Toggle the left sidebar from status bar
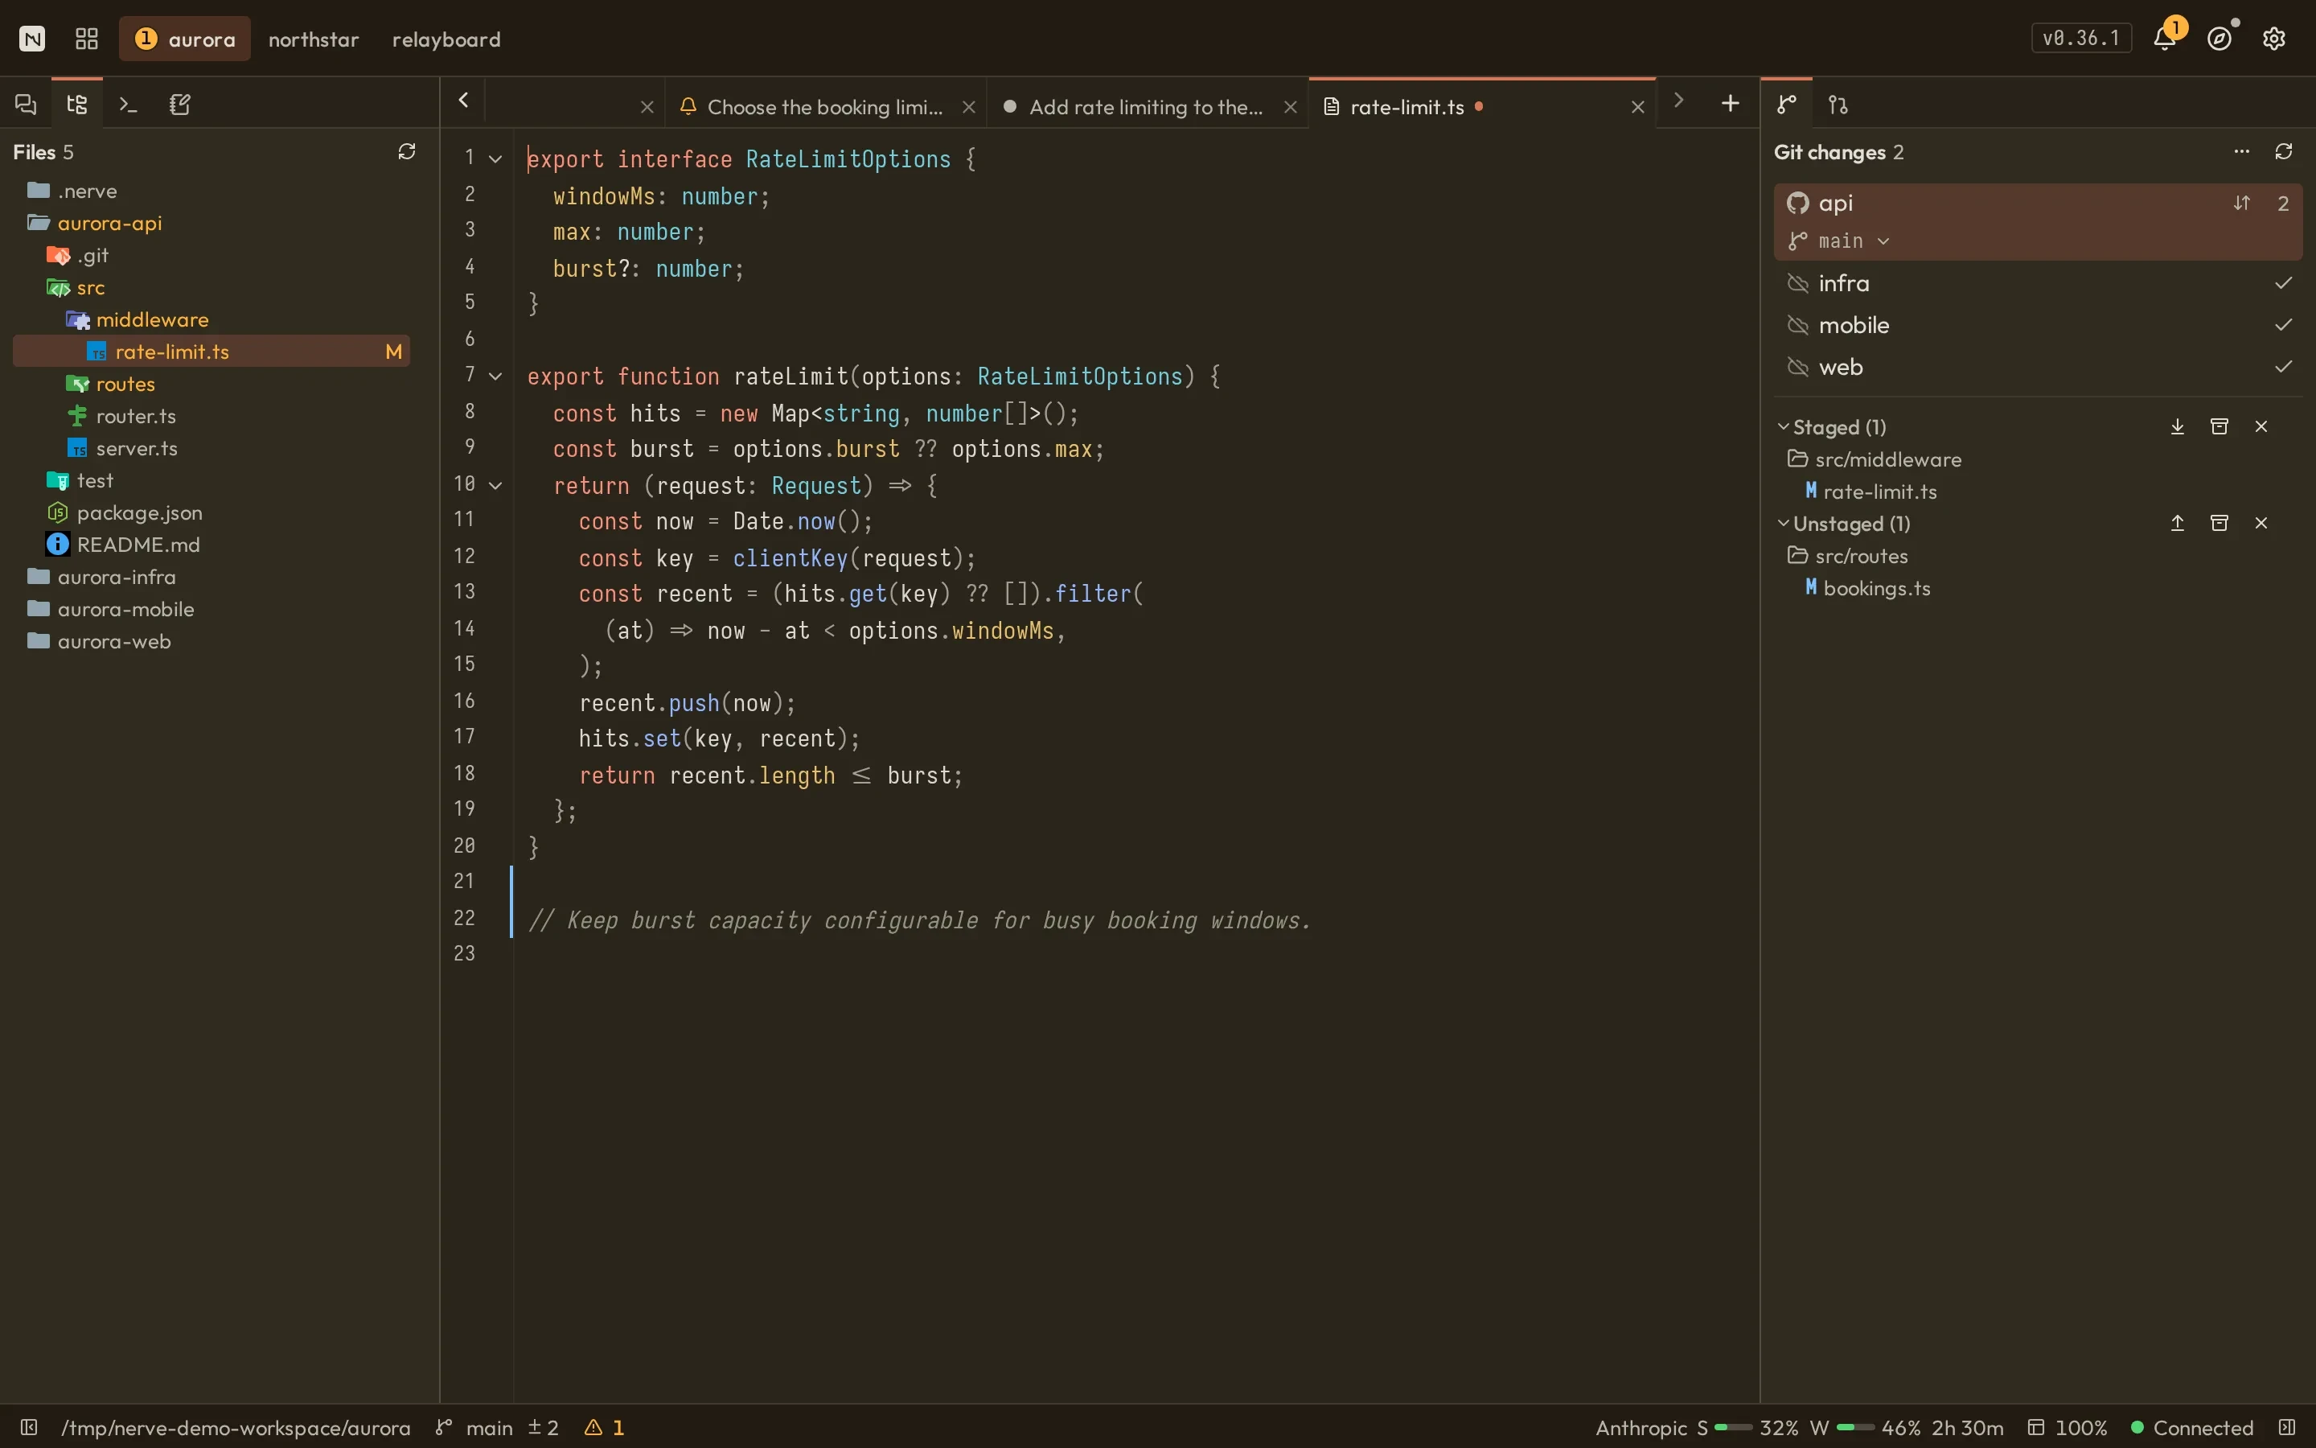Screen dimensions: 2316x1448 coord(29,1427)
